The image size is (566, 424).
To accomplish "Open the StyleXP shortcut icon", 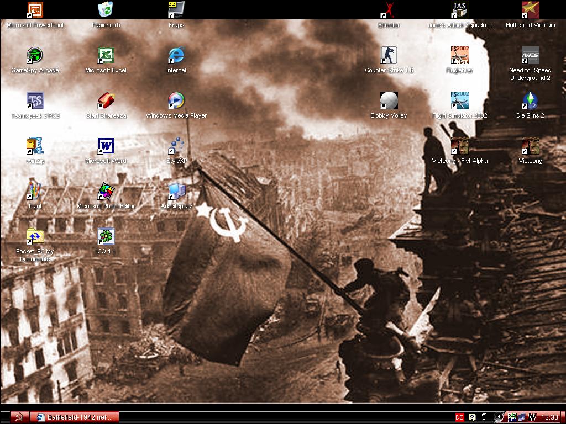I will click(176, 146).
